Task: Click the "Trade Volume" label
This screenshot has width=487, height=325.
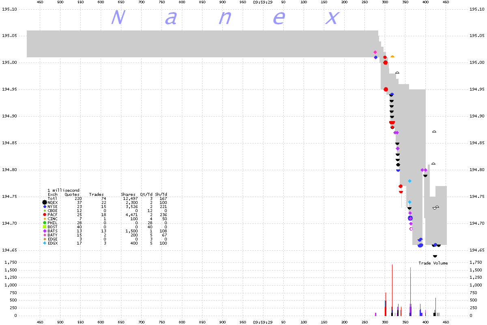Action: pos(433,263)
